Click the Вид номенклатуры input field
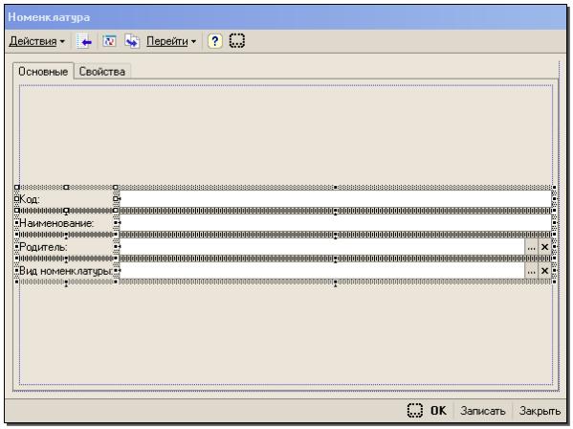The height and width of the screenshot is (429, 573). pyautogui.click(x=321, y=271)
